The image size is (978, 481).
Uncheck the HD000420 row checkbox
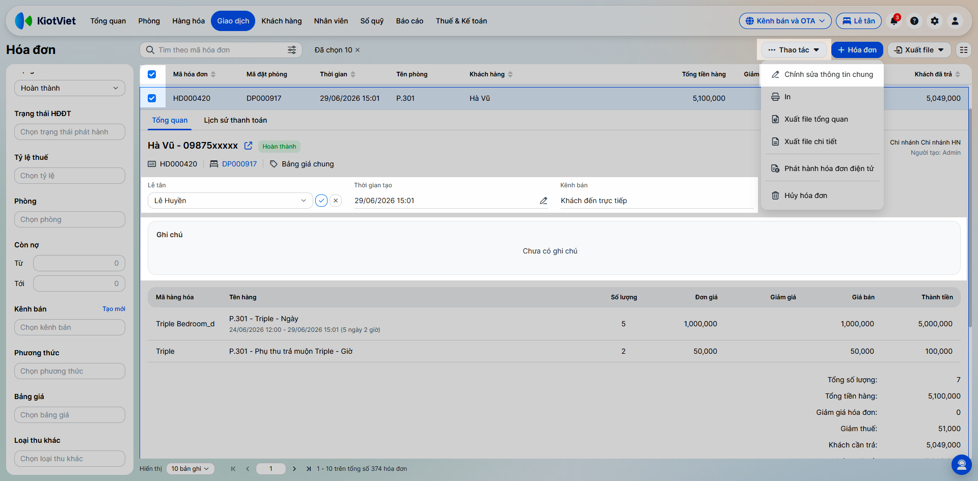[152, 98]
